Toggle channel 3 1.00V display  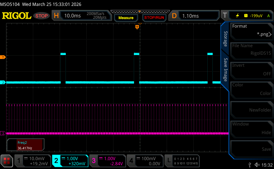coord(107,161)
